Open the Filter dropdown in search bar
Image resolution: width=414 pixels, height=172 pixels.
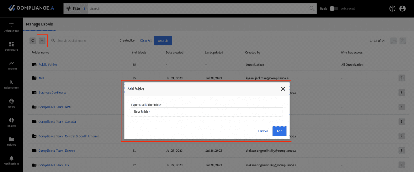coord(76,8)
